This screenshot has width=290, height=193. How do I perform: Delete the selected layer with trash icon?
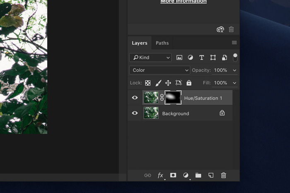click(x=224, y=175)
